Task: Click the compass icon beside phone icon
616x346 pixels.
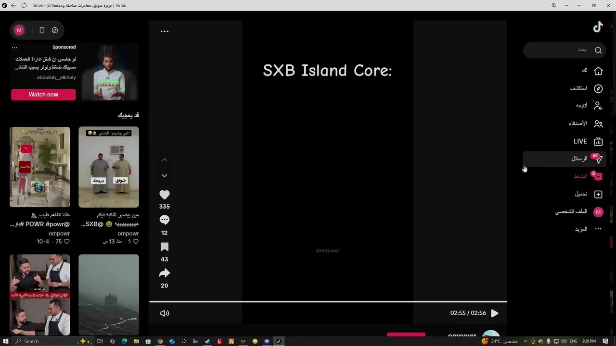Action: coord(55,30)
